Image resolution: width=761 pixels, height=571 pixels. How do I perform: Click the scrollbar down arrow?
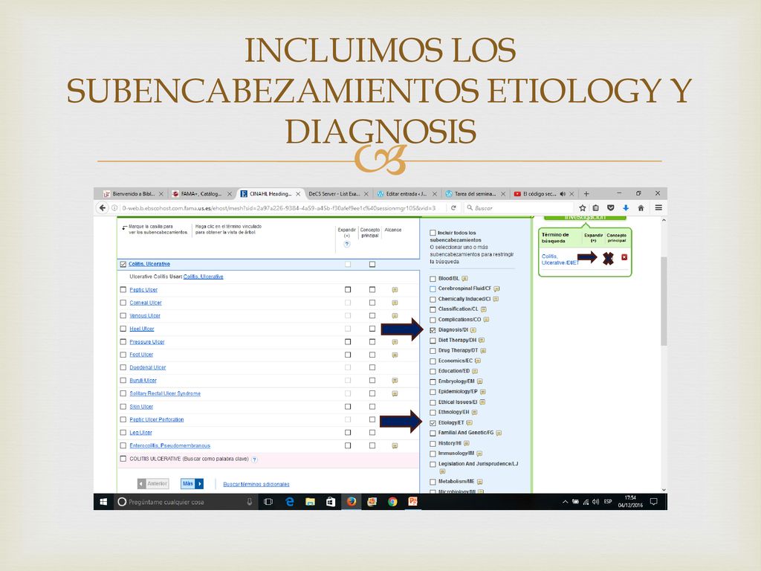point(664,490)
